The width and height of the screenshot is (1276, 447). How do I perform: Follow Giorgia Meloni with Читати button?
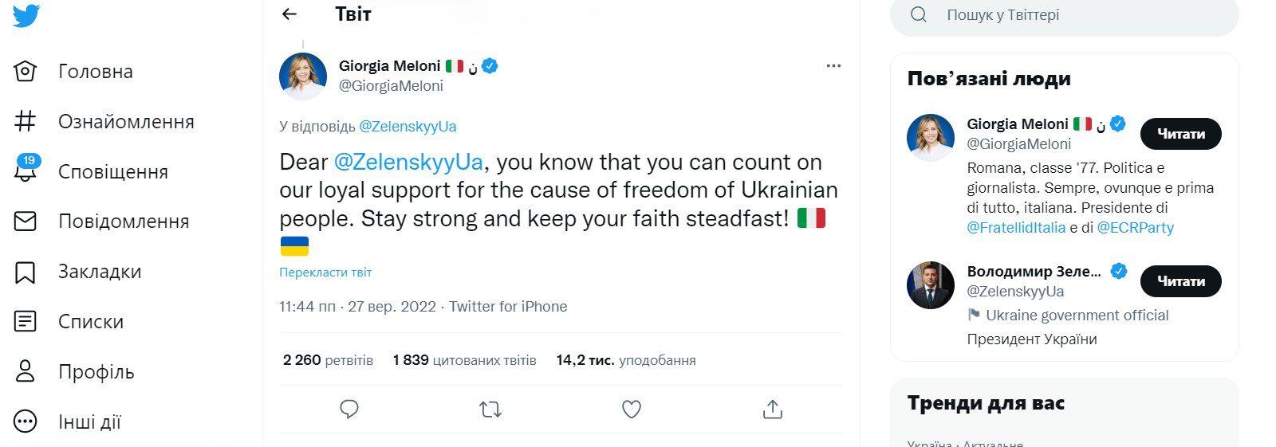click(1180, 134)
